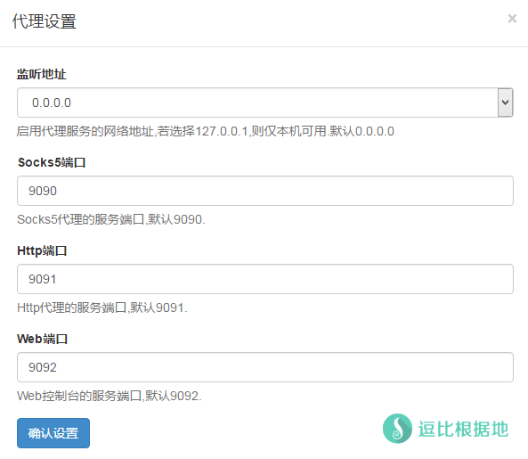The width and height of the screenshot is (528, 459).
Task: Select the 0.0.0.0 listen address combo box
Action: click(x=265, y=102)
